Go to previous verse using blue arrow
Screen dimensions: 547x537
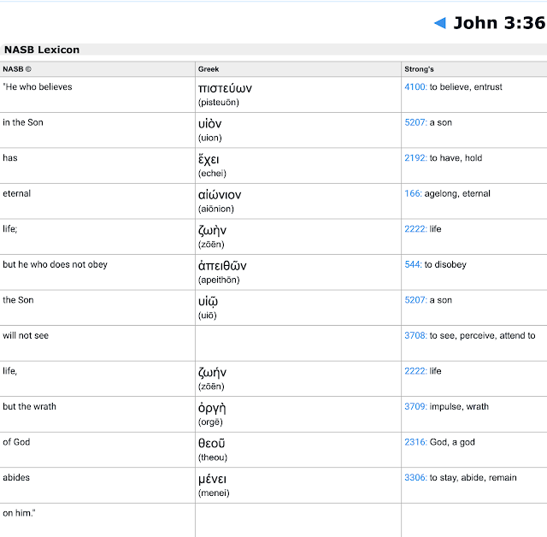[439, 23]
